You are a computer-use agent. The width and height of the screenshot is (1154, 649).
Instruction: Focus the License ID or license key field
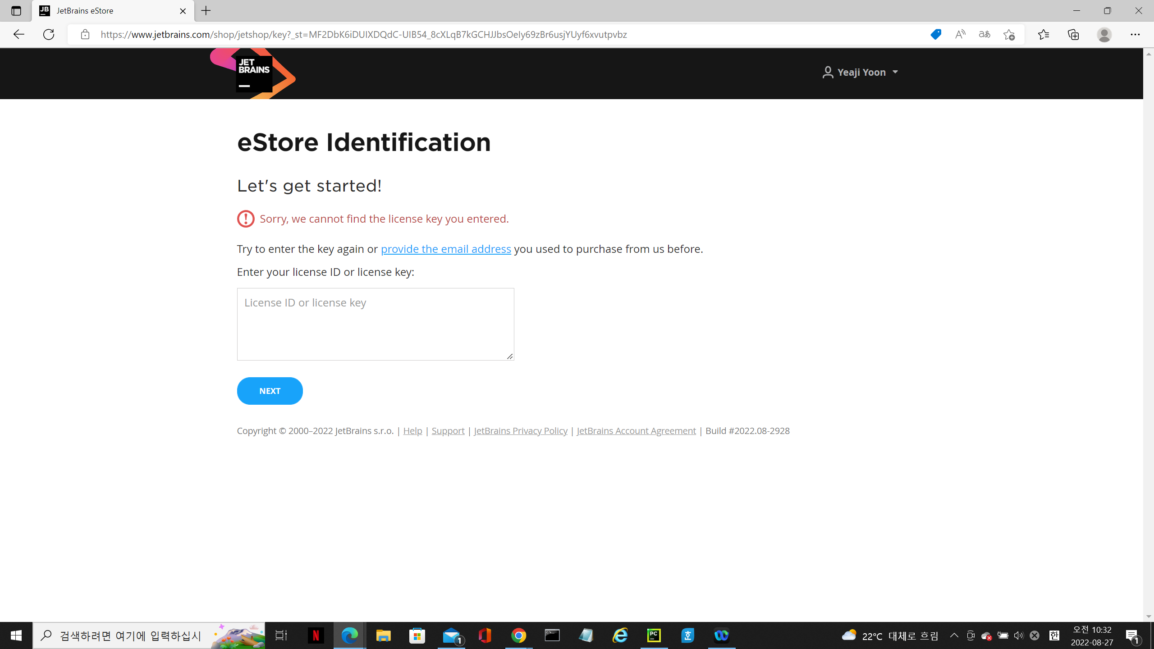376,324
